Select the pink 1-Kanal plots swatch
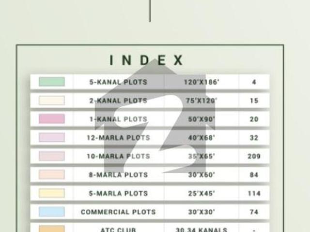 tap(51, 119)
